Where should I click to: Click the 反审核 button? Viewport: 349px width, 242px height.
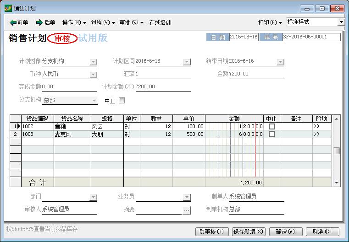pyautogui.click(x=211, y=231)
